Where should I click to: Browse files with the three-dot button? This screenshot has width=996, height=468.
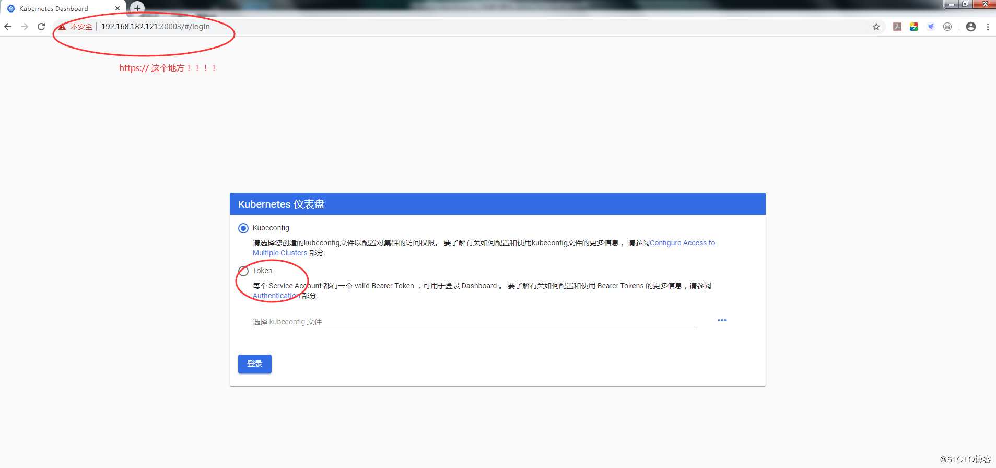(x=722, y=320)
